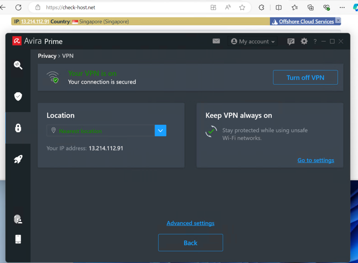
Task: Open the Performance rocket section
Action: tap(18, 160)
